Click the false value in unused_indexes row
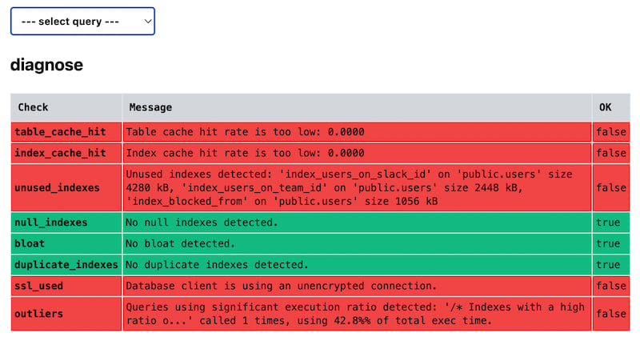The width and height of the screenshot is (640, 341). pyautogui.click(x=611, y=188)
